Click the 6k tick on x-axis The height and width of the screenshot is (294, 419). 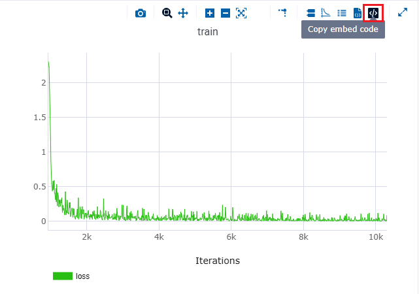pos(231,237)
